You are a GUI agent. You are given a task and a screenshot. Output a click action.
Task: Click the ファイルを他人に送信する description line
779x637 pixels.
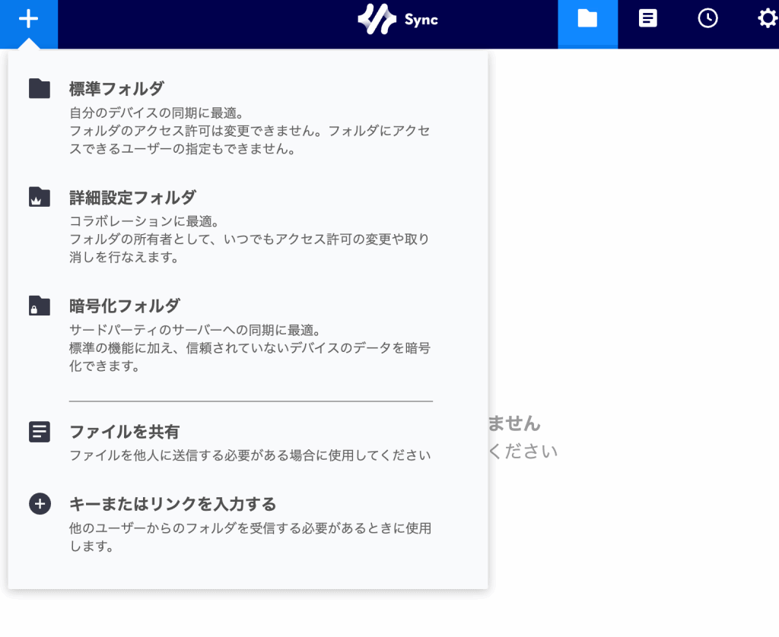(x=250, y=456)
